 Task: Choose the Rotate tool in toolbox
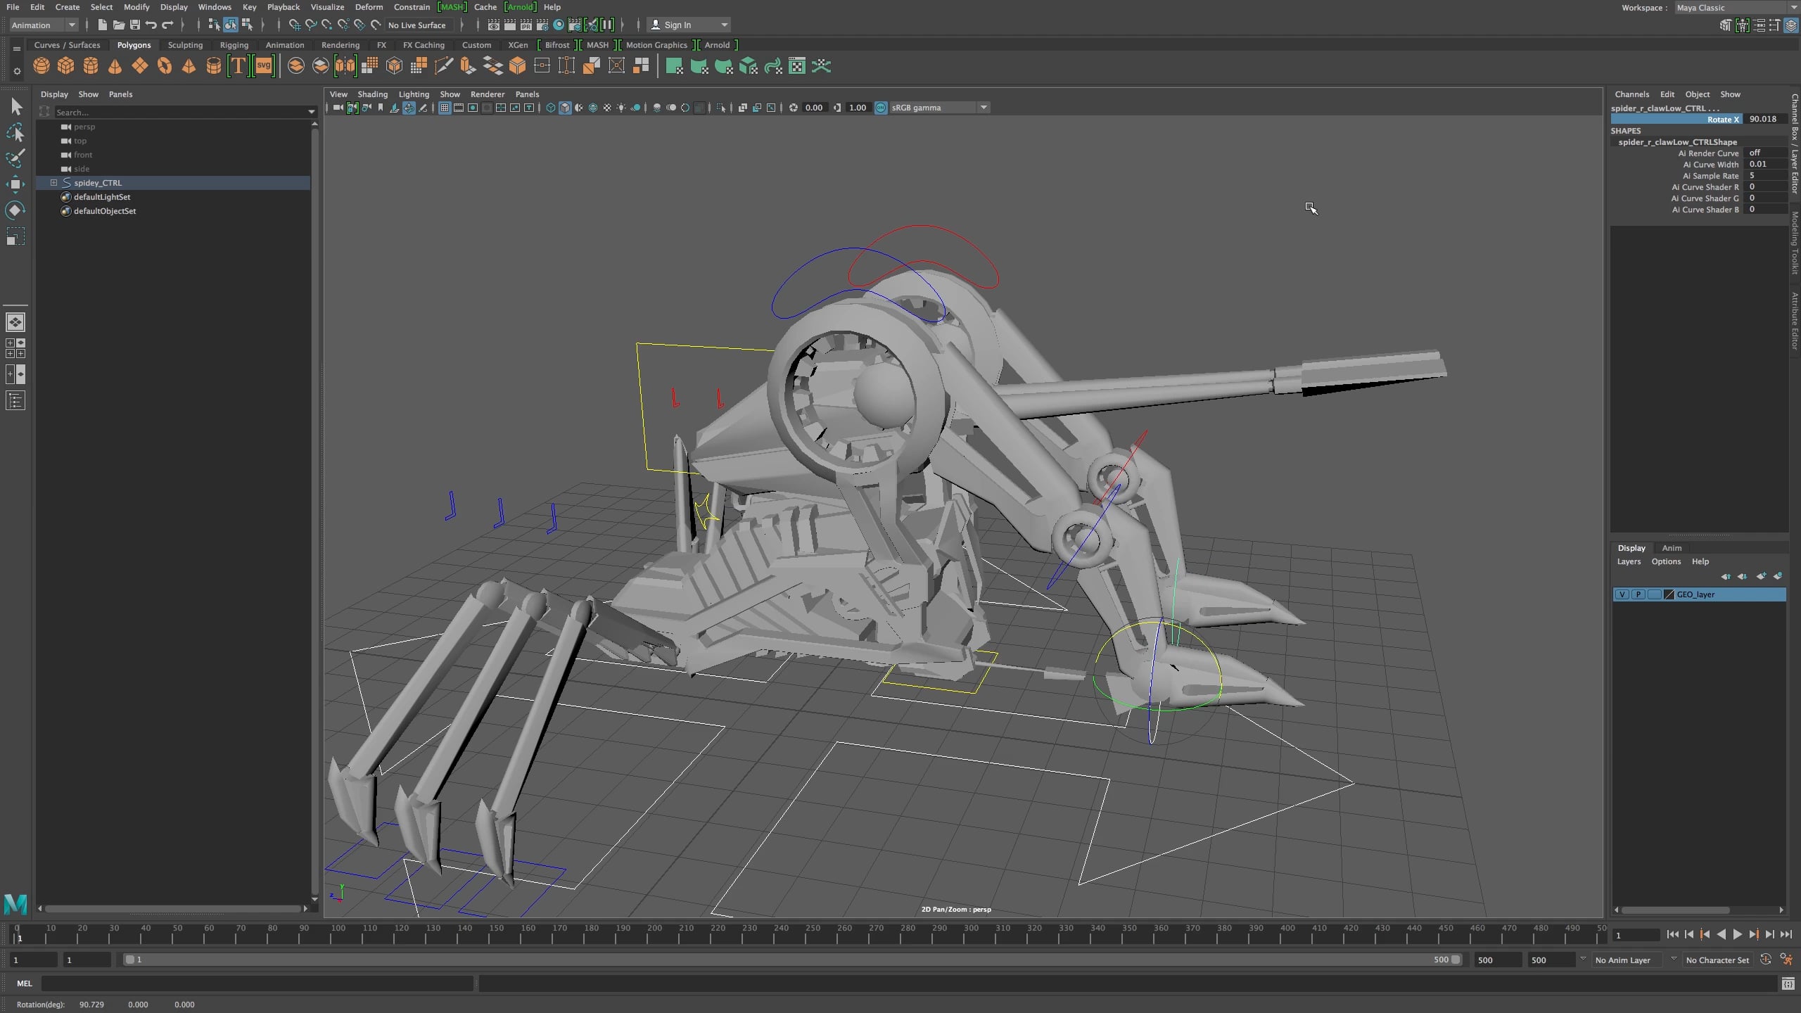click(x=15, y=210)
